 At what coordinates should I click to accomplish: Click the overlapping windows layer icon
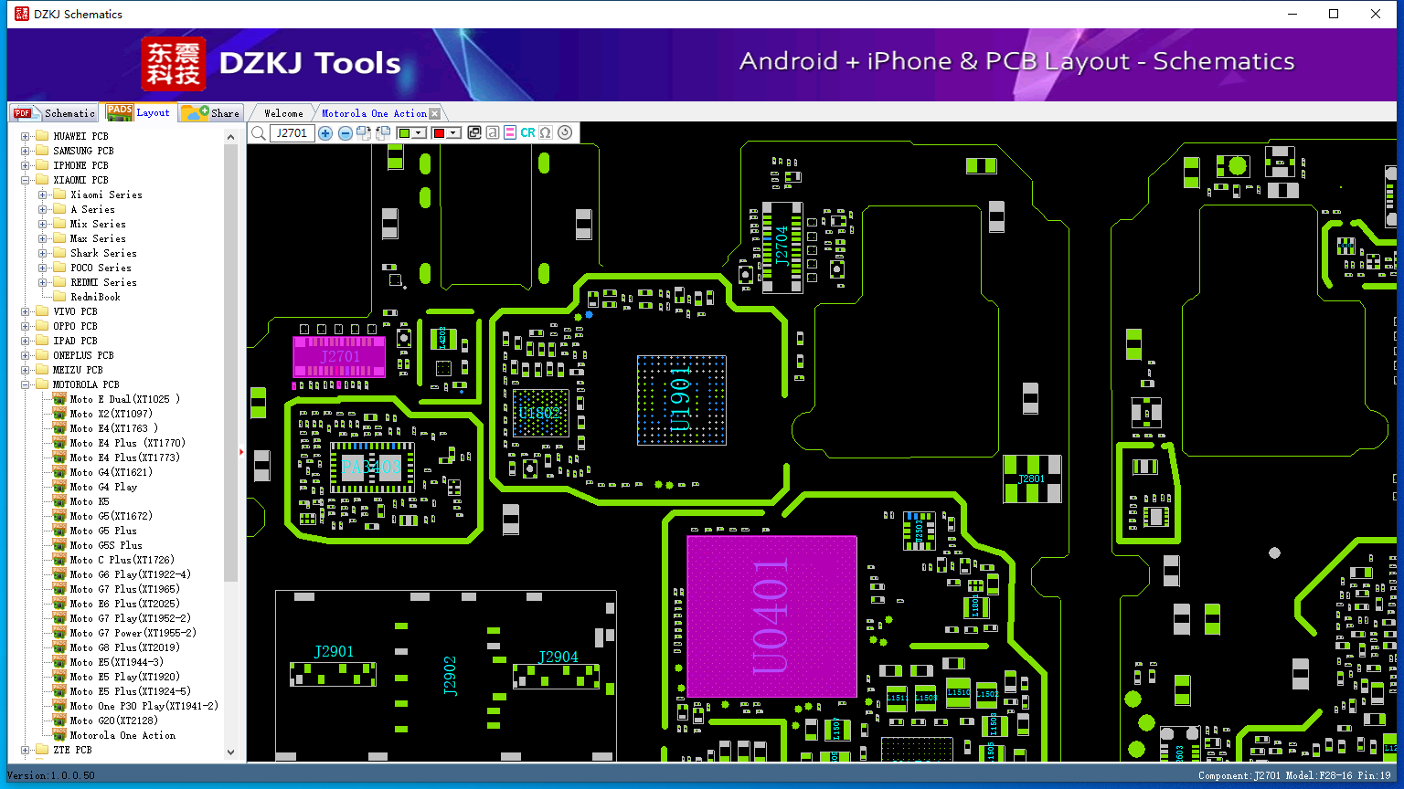[474, 133]
